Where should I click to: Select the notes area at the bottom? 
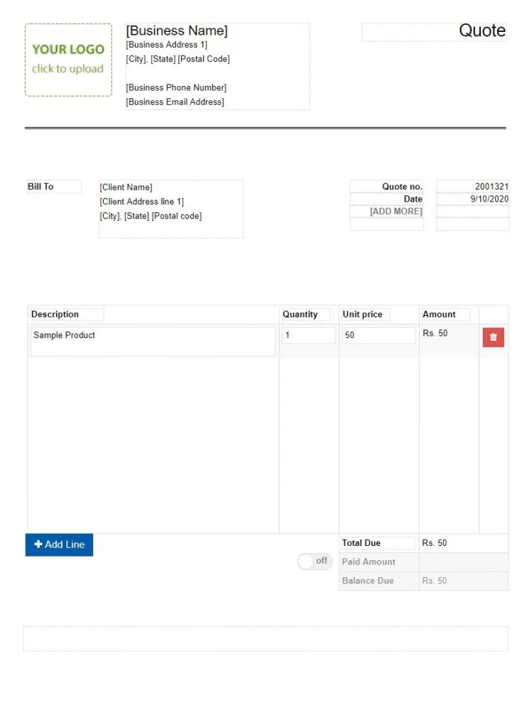[265, 638]
